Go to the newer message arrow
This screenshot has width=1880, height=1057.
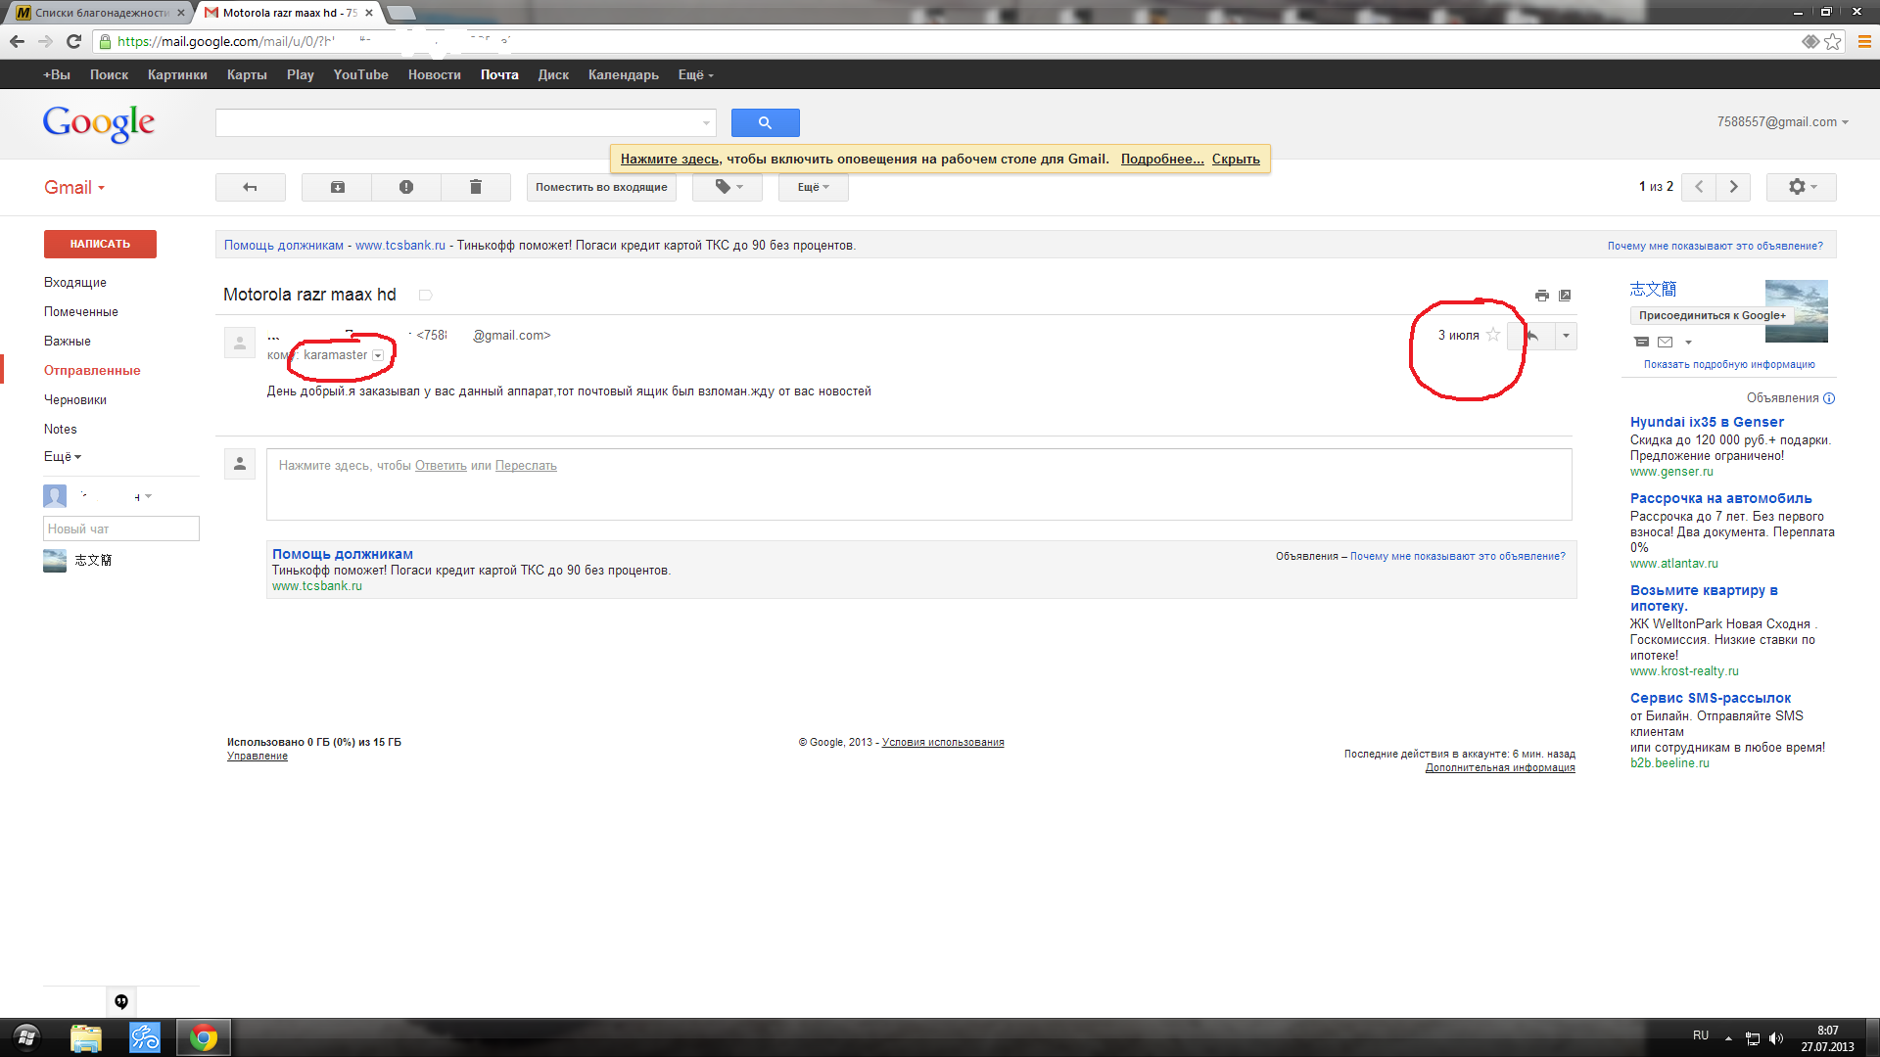tap(1699, 187)
